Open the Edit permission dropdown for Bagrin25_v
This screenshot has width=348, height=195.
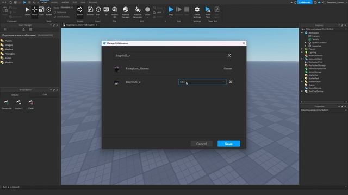[x=202, y=82]
